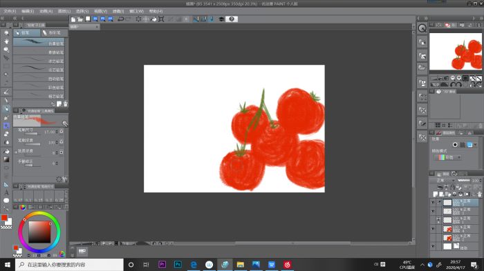Open the View (V) menu
The height and width of the screenshot is (271, 484).
100,12
